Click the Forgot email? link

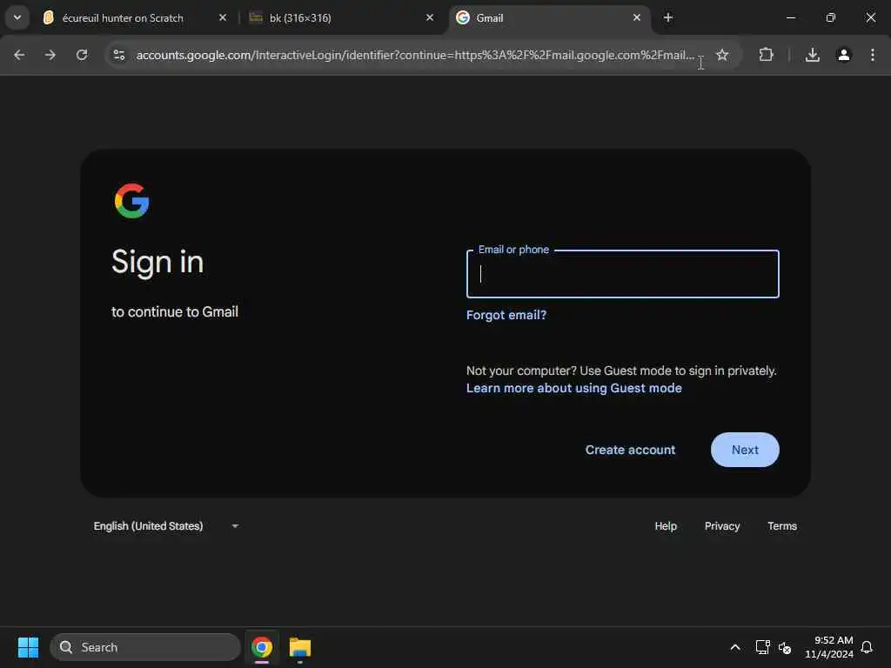point(506,315)
